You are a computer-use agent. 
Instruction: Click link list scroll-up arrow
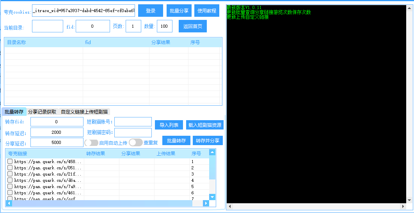[212, 152]
